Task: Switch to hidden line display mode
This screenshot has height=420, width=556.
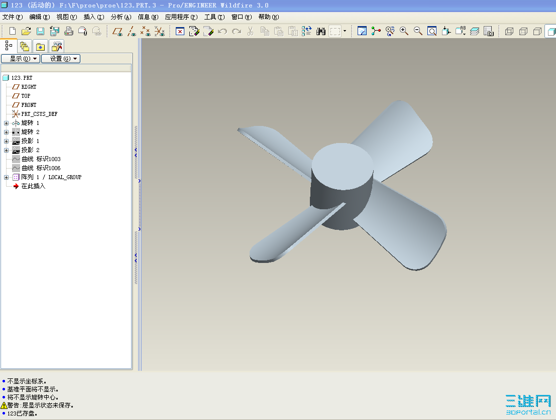Action: coord(523,31)
